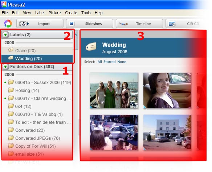Image resolution: width=212 pixels, height=172 pixels.
Task: Click the Picasa colorful aperture logo
Action: click(8, 24)
